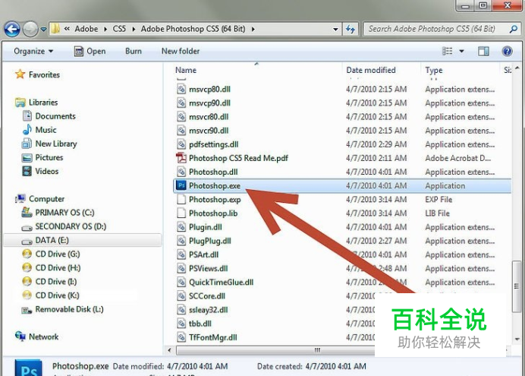The height and width of the screenshot is (376, 525).
Task: Select Removable Disk (L:)
Action: (x=63, y=309)
